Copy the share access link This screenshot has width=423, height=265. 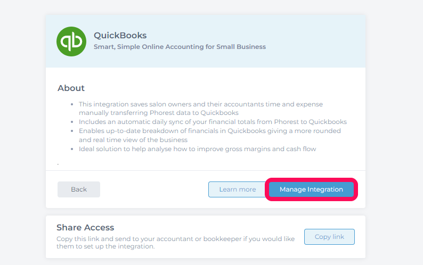coord(329,237)
